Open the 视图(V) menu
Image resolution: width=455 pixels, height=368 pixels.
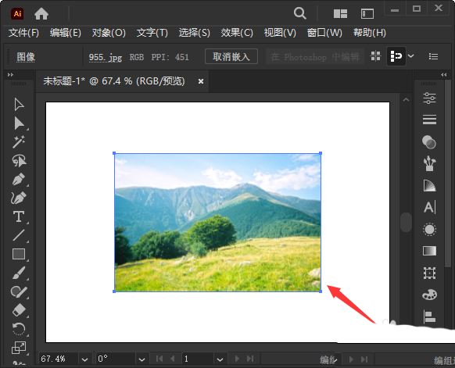coord(280,33)
